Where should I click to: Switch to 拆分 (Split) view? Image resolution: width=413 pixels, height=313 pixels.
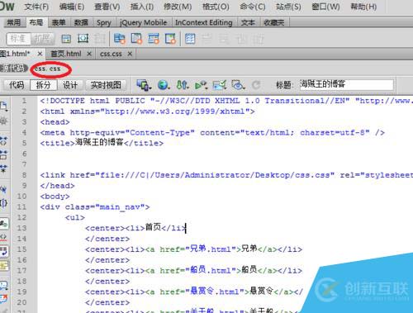(44, 85)
